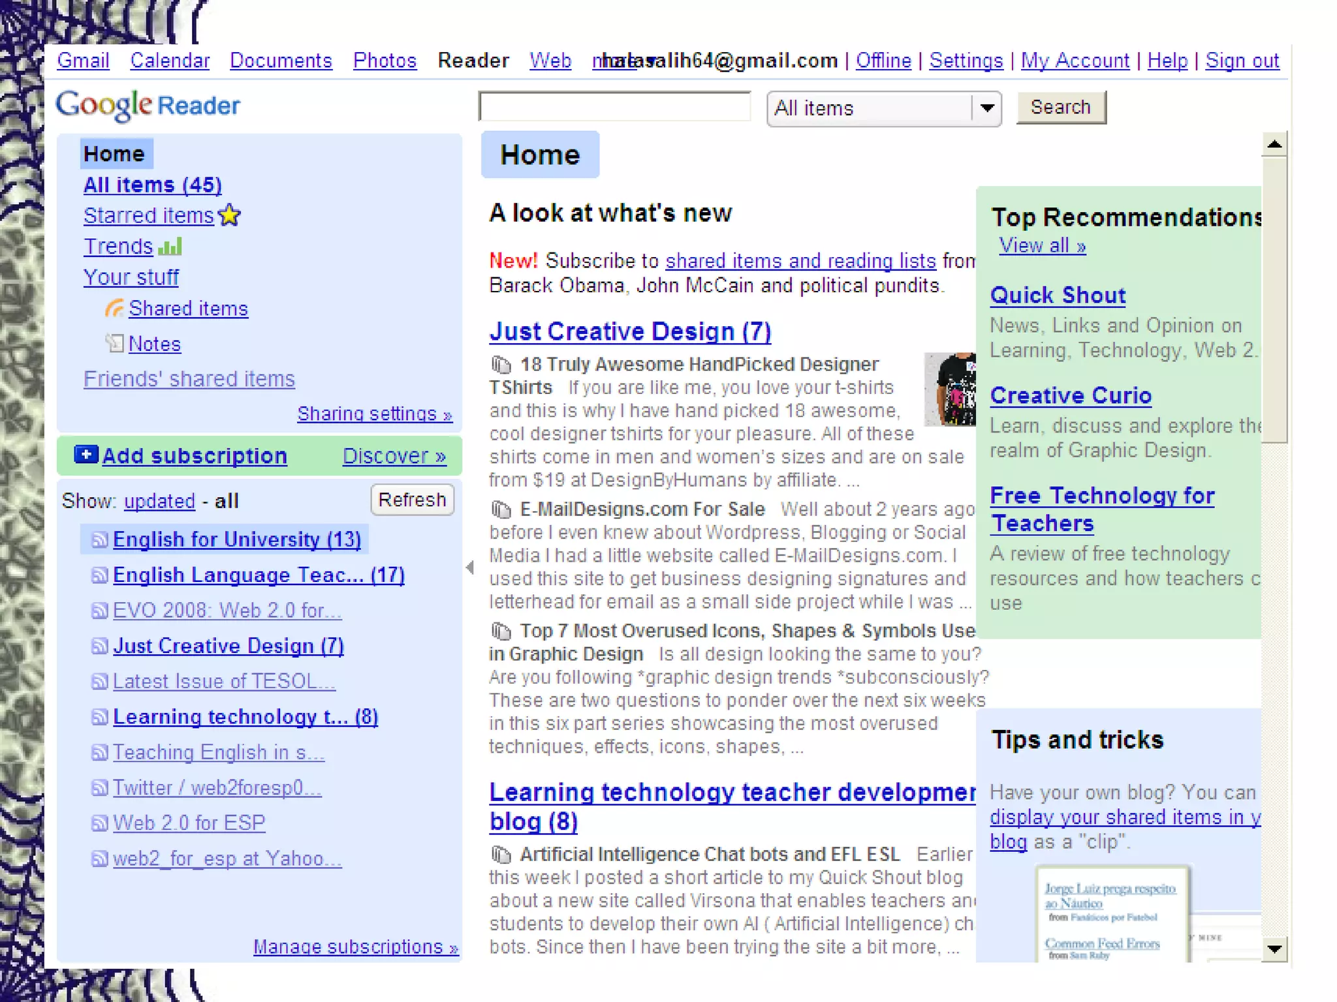Open display your shared items in your blog
Image resolution: width=1337 pixels, height=1002 pixels.
point(1125,829)
